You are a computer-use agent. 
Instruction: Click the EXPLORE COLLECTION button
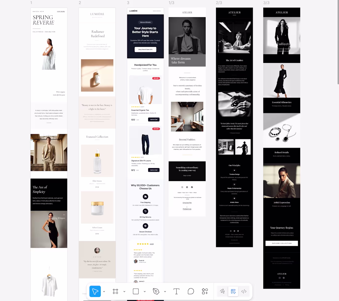pos(281,243)
